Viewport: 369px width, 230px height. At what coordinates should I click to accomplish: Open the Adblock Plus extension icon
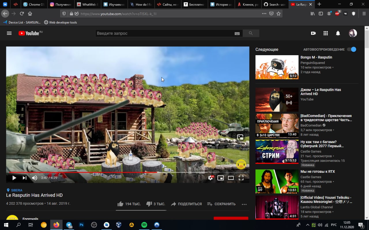[x=337, y=14]
